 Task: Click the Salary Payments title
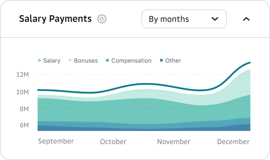(x=55, y=19)
